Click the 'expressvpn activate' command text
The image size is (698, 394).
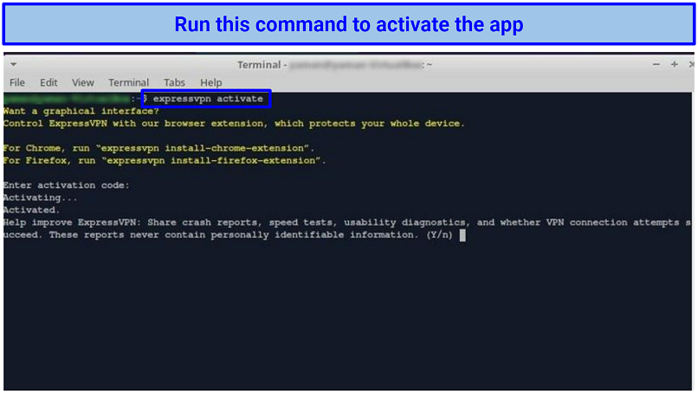pos(208,99)
